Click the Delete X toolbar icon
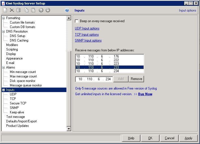The height and width of the screenshot is (144, 200). click(x=12, y=10)
